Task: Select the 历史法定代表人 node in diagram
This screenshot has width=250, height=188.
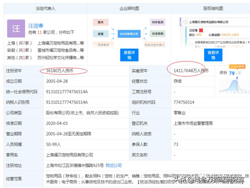Action: tap(154, 45)
